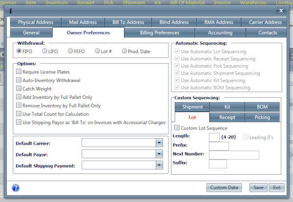The height and width of the screenshot is (202, 293).
Task: Switch to the Picking sequencing tab
Action: [x=262, y=117]
